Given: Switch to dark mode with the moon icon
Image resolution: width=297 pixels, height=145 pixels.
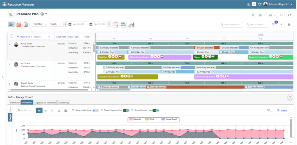Looking at the screenshot, I should pos(249,4).
